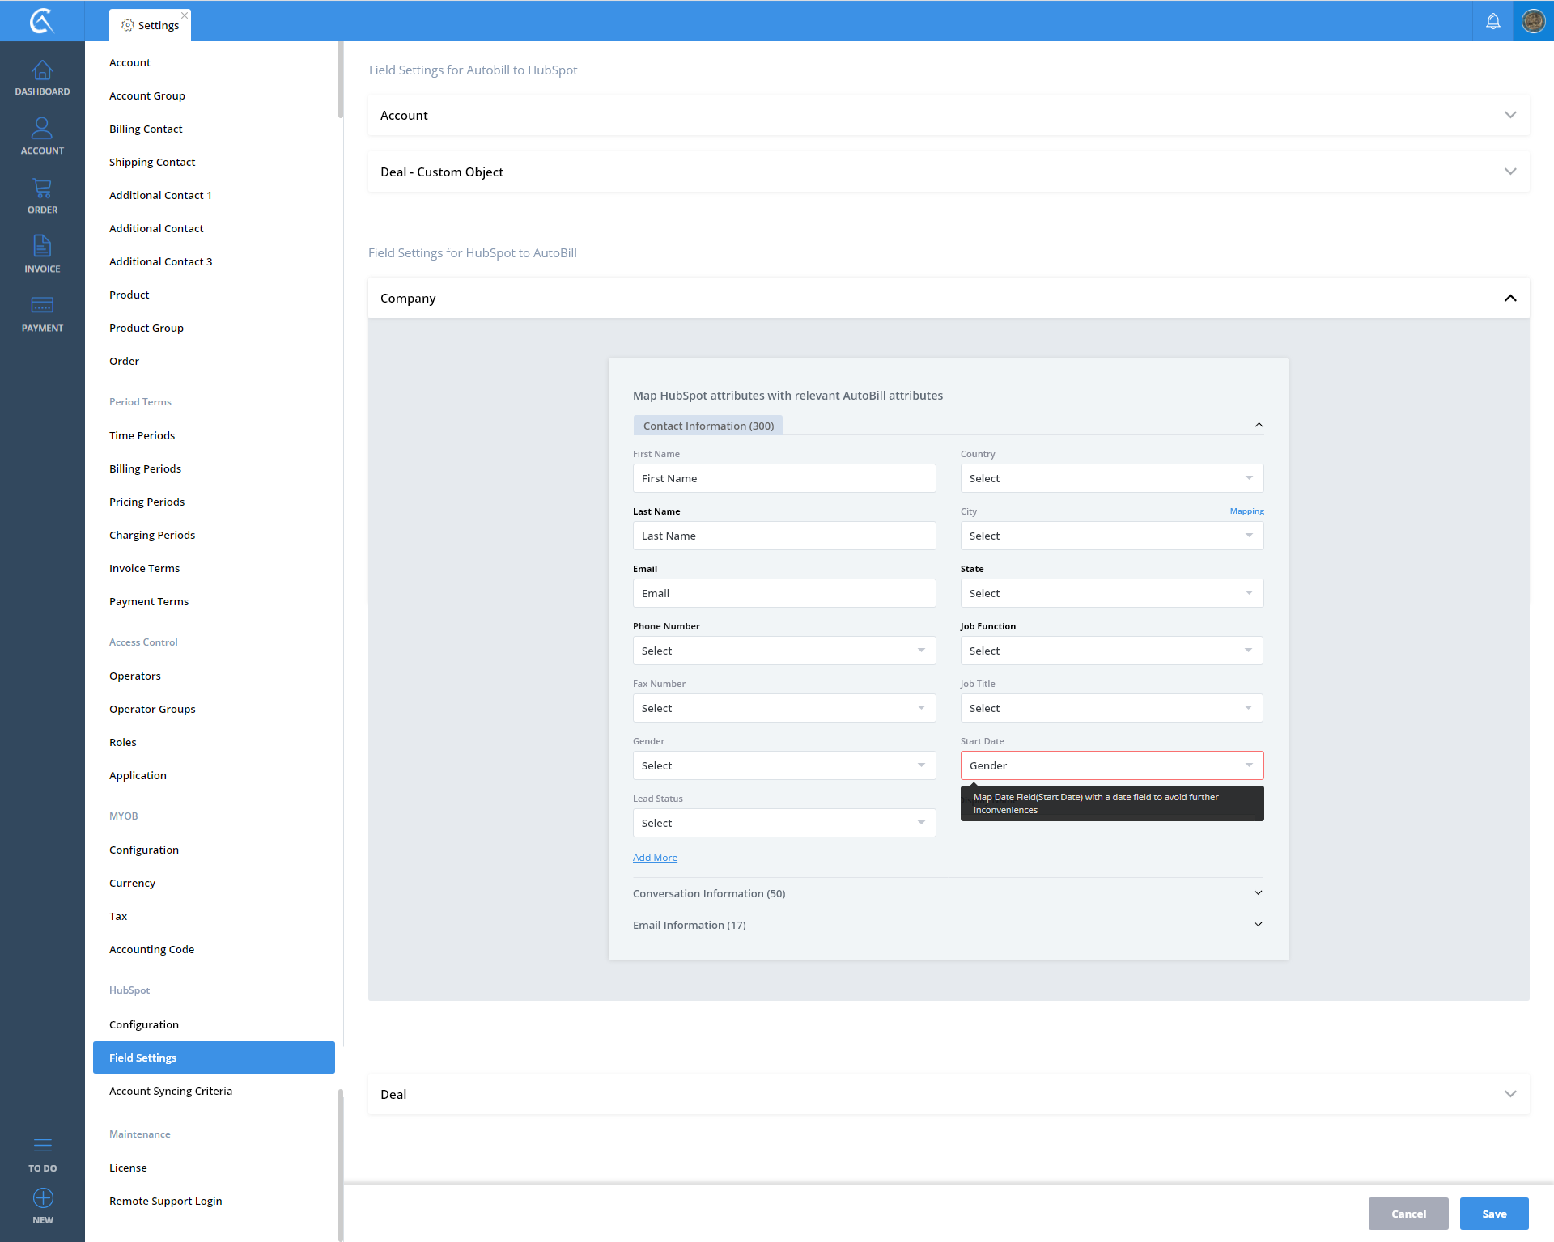
Task: Open the Country dropdown
Action: [x=1111, y=478]
